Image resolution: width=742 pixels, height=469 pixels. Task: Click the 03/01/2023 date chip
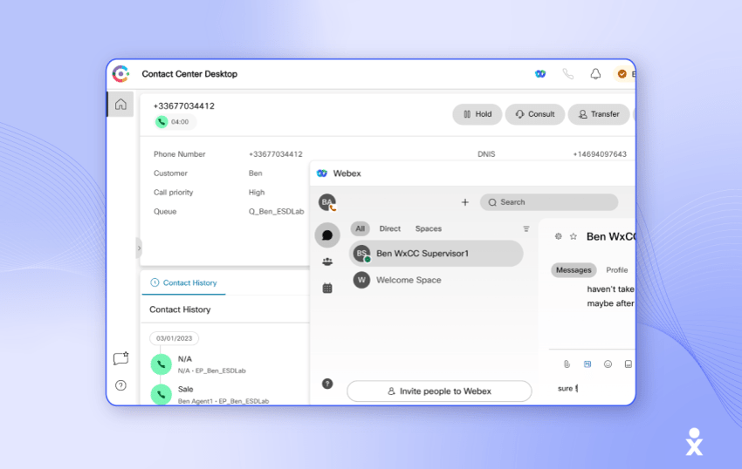point(174,338)
